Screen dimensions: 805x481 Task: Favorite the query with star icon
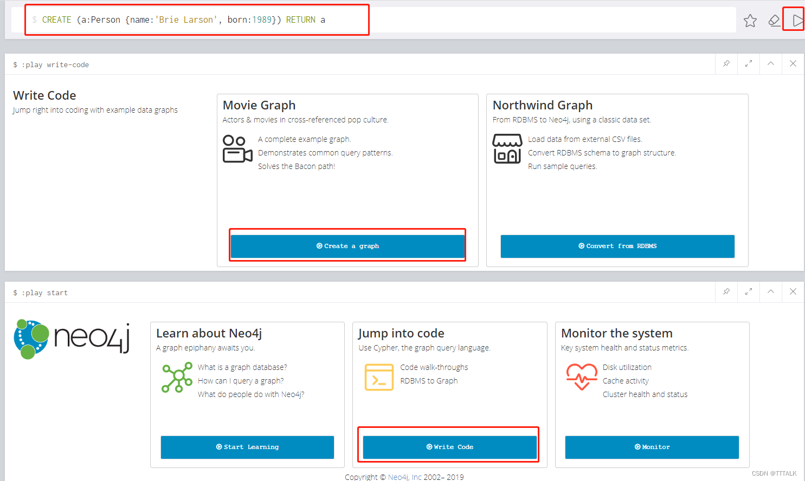click(x=750, y=21)
